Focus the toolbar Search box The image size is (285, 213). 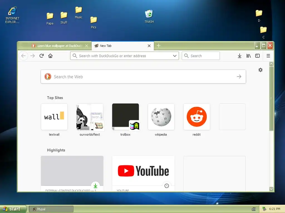[x=201, y=56]
